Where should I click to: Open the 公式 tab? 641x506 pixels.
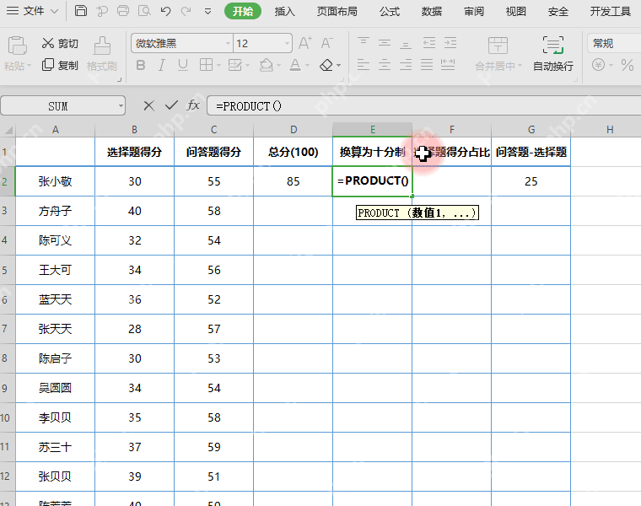pyautogui.click(x=389, y=12)
